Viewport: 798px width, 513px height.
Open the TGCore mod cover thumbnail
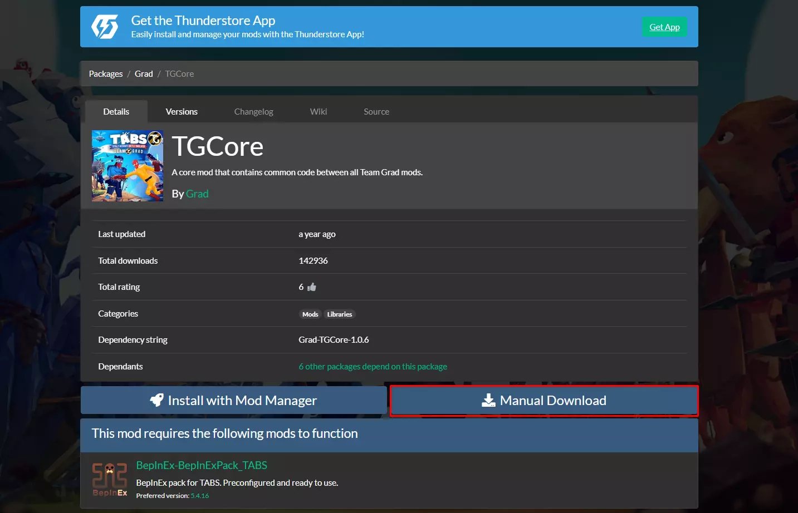[128, 166]
